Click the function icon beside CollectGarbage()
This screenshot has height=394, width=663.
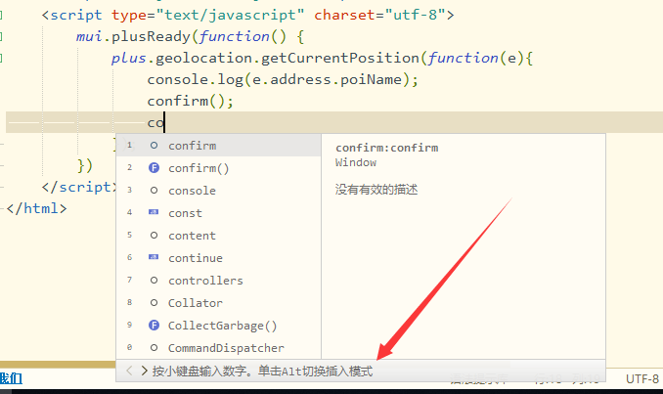tap(154, 326)
